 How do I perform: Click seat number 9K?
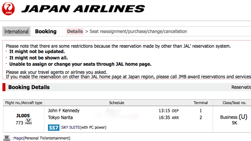click(x=234, y=123)
